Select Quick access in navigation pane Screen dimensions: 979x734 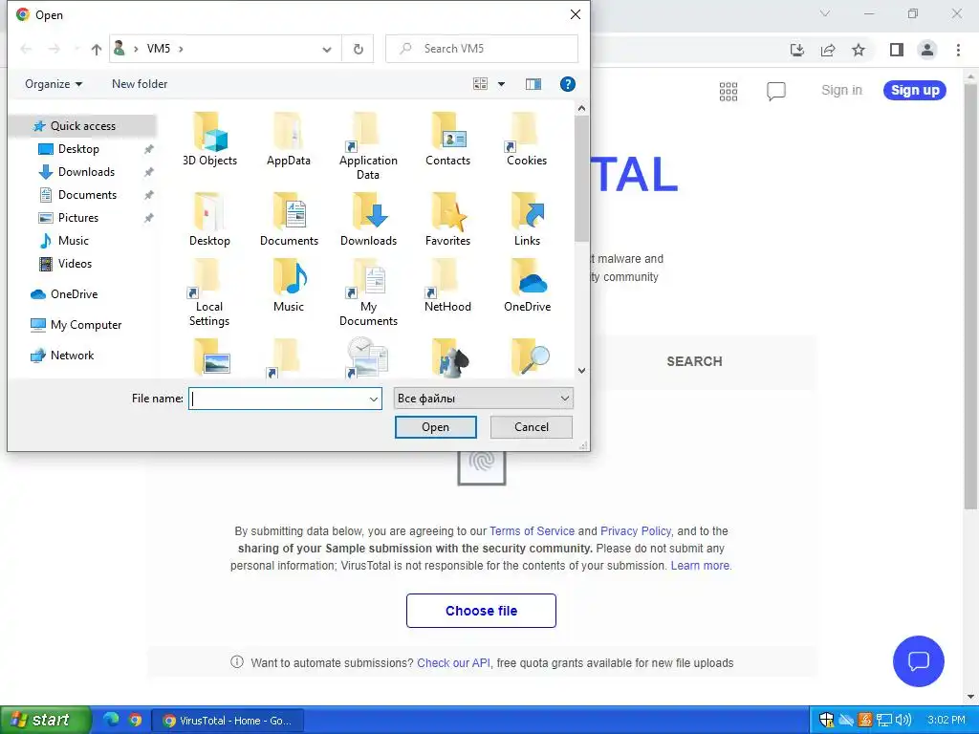[82, 126]
